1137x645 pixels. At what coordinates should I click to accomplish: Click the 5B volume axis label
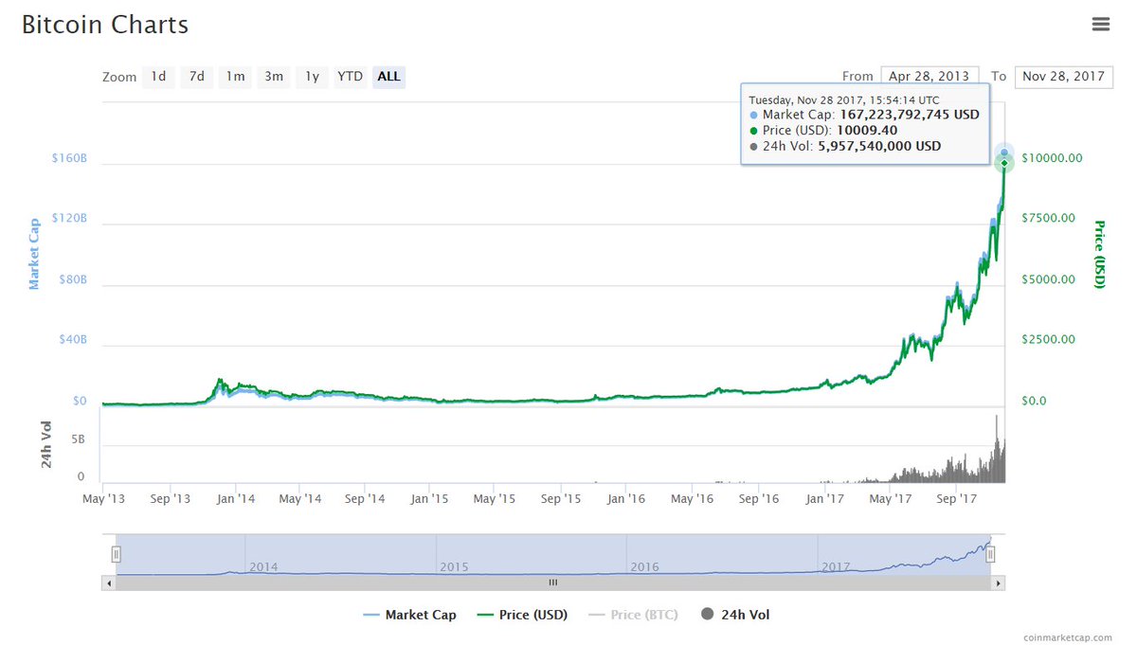[78, 440]
